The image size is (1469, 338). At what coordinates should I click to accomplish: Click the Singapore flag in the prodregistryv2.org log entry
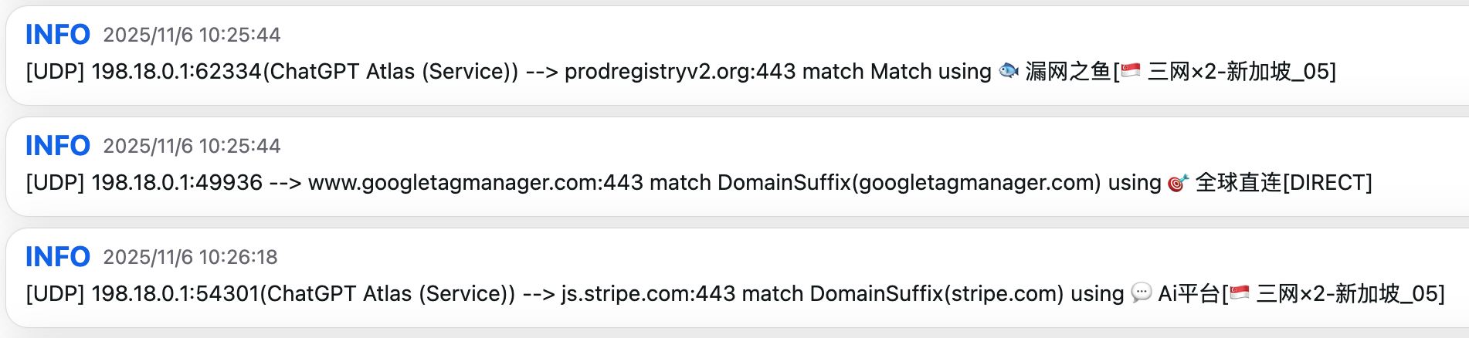tap(1131, 71)
